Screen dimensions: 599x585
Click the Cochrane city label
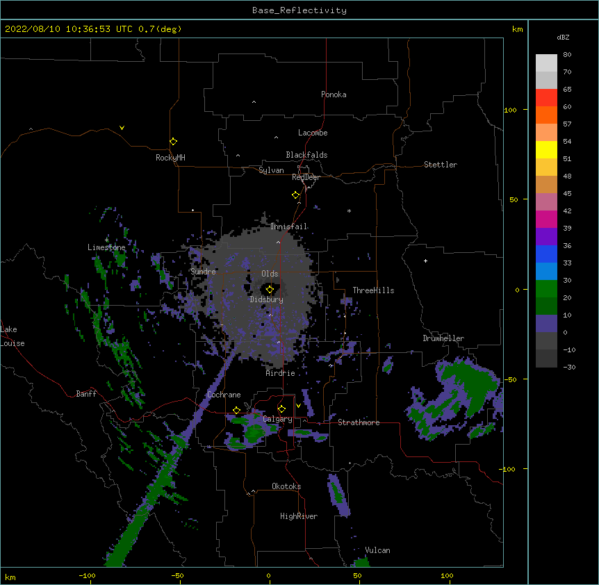[x=224, y=395]
